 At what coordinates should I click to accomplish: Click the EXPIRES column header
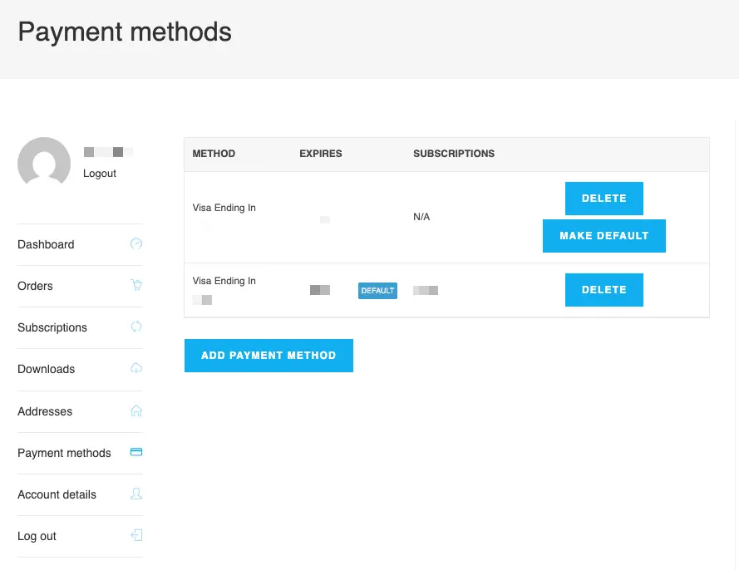(x=321, y=154)
